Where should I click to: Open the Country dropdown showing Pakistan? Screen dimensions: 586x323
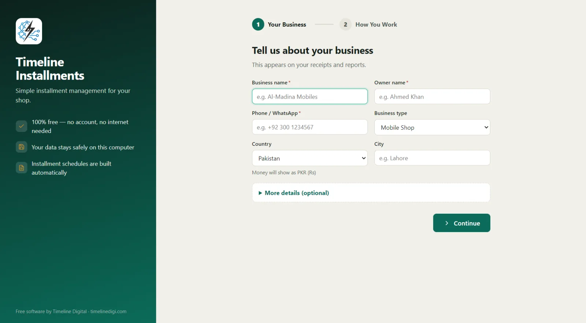(310, 158)
